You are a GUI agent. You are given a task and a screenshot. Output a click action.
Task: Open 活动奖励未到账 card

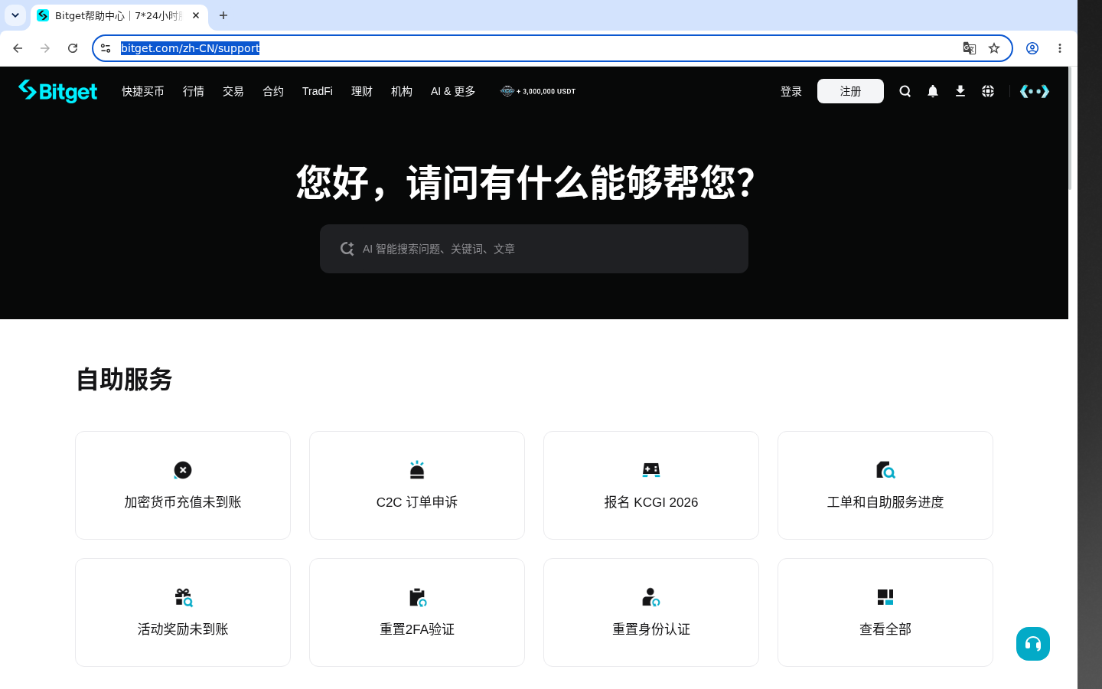[x=183, y=612]
